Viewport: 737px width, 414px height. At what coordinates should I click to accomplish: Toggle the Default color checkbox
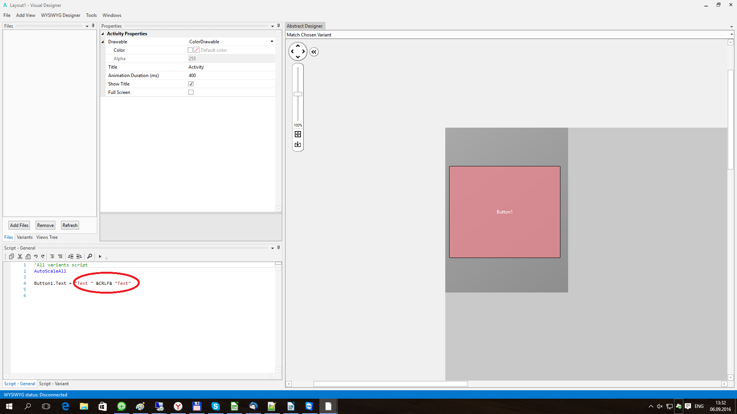(190, 50)
